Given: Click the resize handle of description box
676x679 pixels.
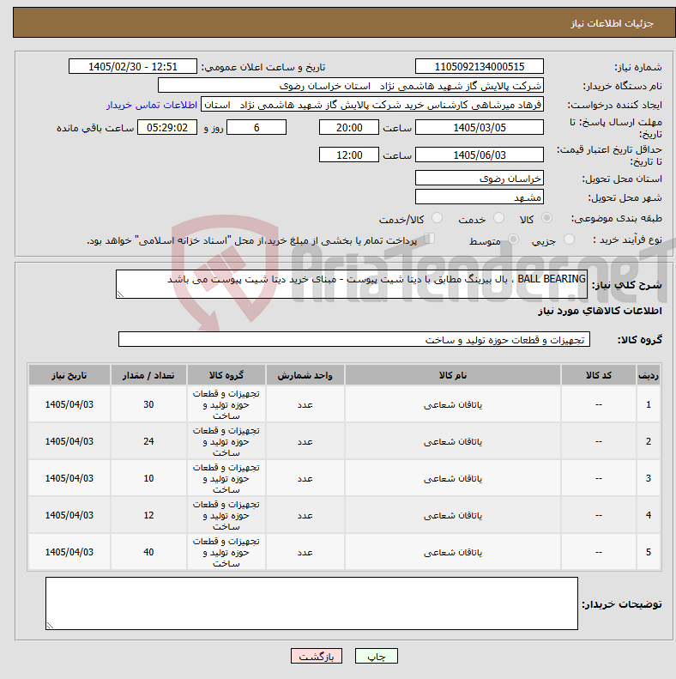Looking at the screenshot, I should pyautogui.click(x=120, y=294).
